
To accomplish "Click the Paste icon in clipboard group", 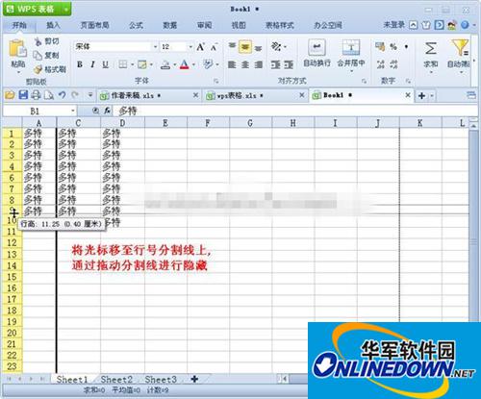I will click(17, 49).
